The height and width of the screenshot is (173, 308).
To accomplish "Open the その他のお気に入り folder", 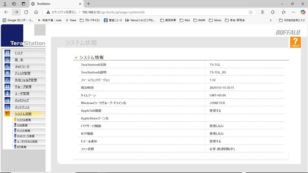I will 292,20.
